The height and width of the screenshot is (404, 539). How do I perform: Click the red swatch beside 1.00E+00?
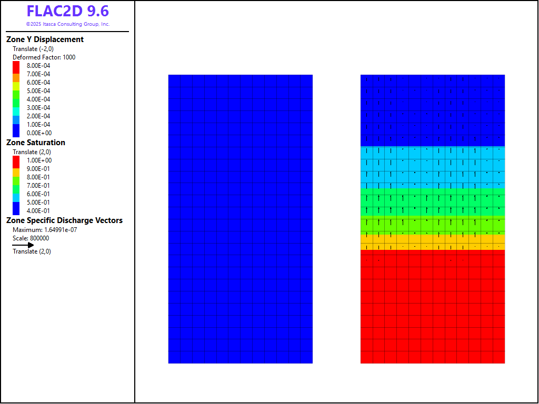pyautogui.click(x=16, y=162)
